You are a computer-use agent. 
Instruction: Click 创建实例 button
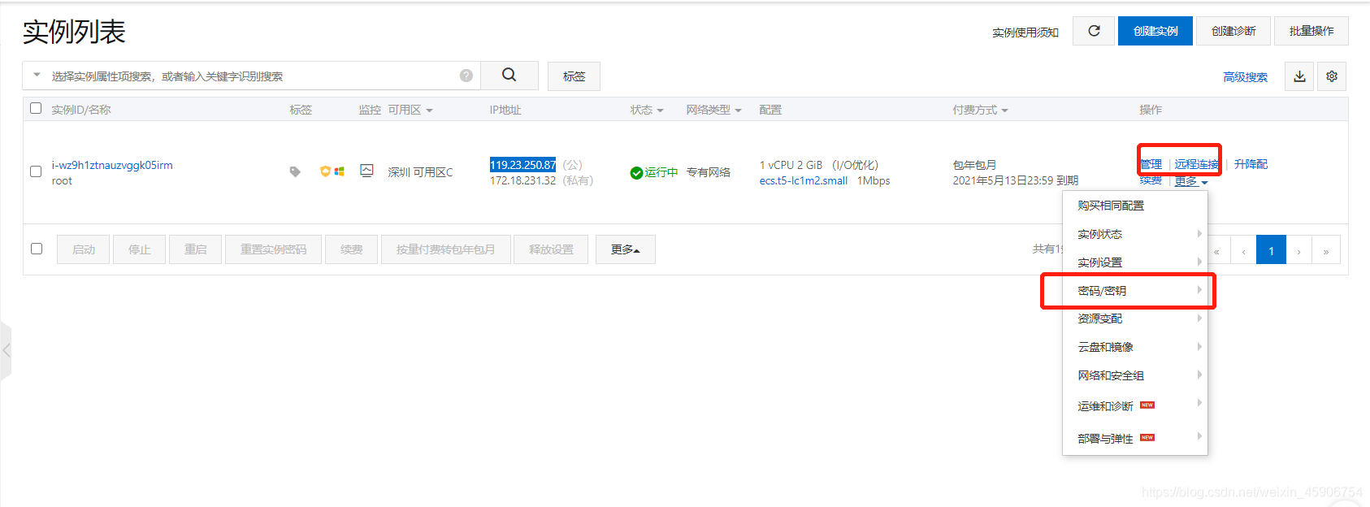(1155, 31)
